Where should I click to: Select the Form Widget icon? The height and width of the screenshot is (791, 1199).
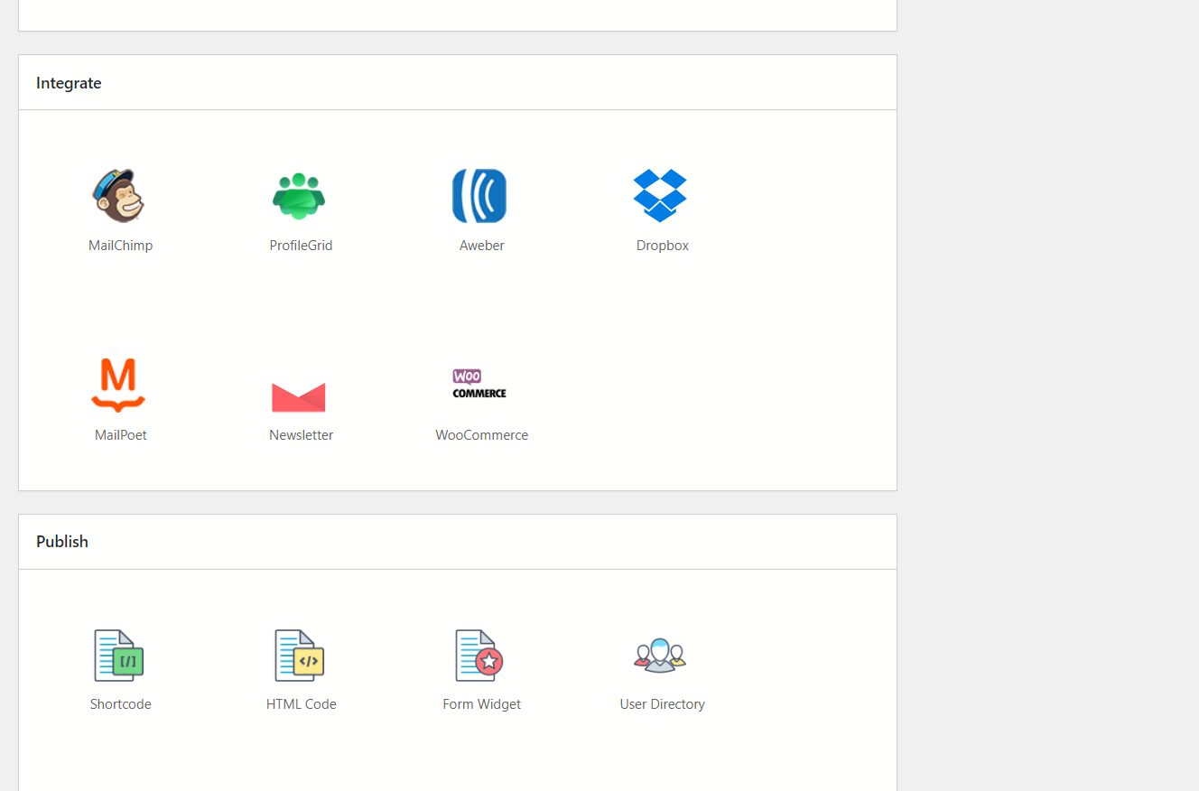(481, 656)
